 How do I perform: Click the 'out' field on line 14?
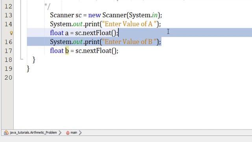pyautogui.click(x=78, y=24)
